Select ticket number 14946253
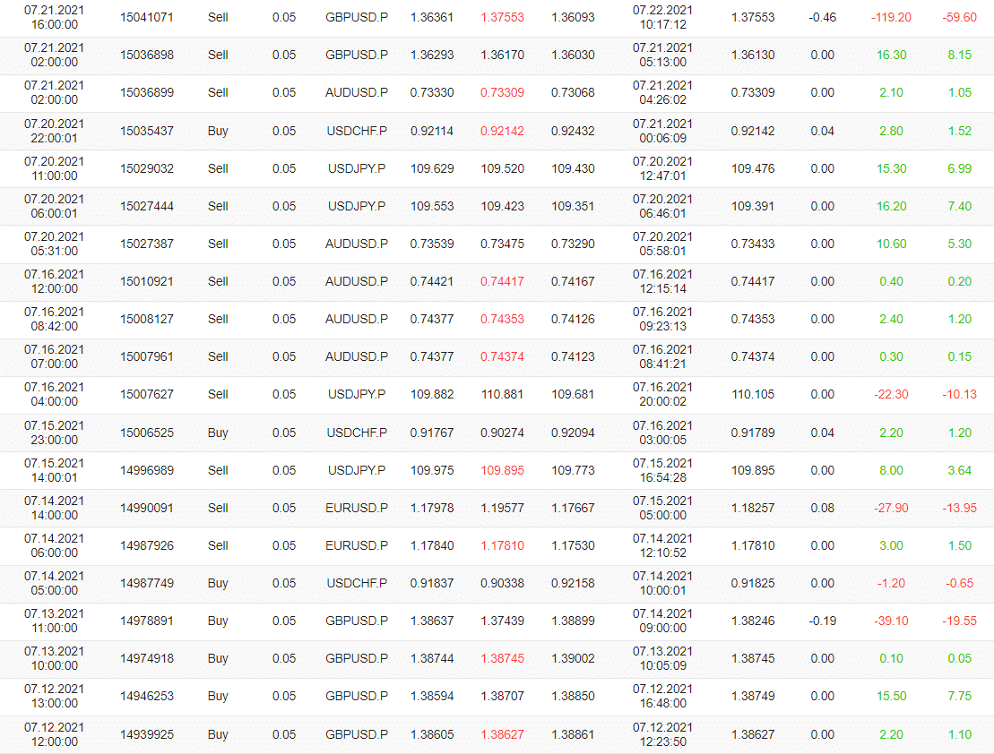This screenshot has width=994, height=754. (146, 696)
